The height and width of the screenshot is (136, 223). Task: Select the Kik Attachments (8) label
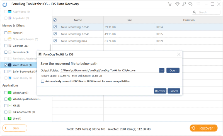tap(24, 112)
